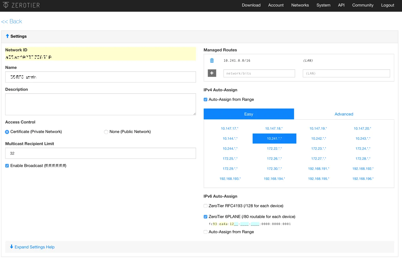Choose the 172.25.*.* range
402x258 pixels.
pos(230,159)
